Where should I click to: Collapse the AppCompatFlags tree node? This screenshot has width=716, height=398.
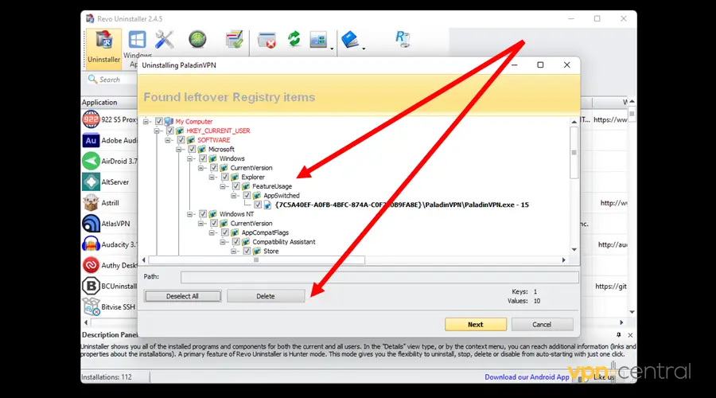pyautogui.click(x=212, y=232)
